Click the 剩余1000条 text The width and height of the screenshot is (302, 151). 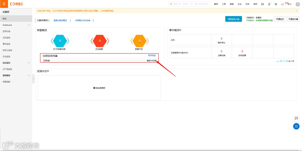[152, 61]
